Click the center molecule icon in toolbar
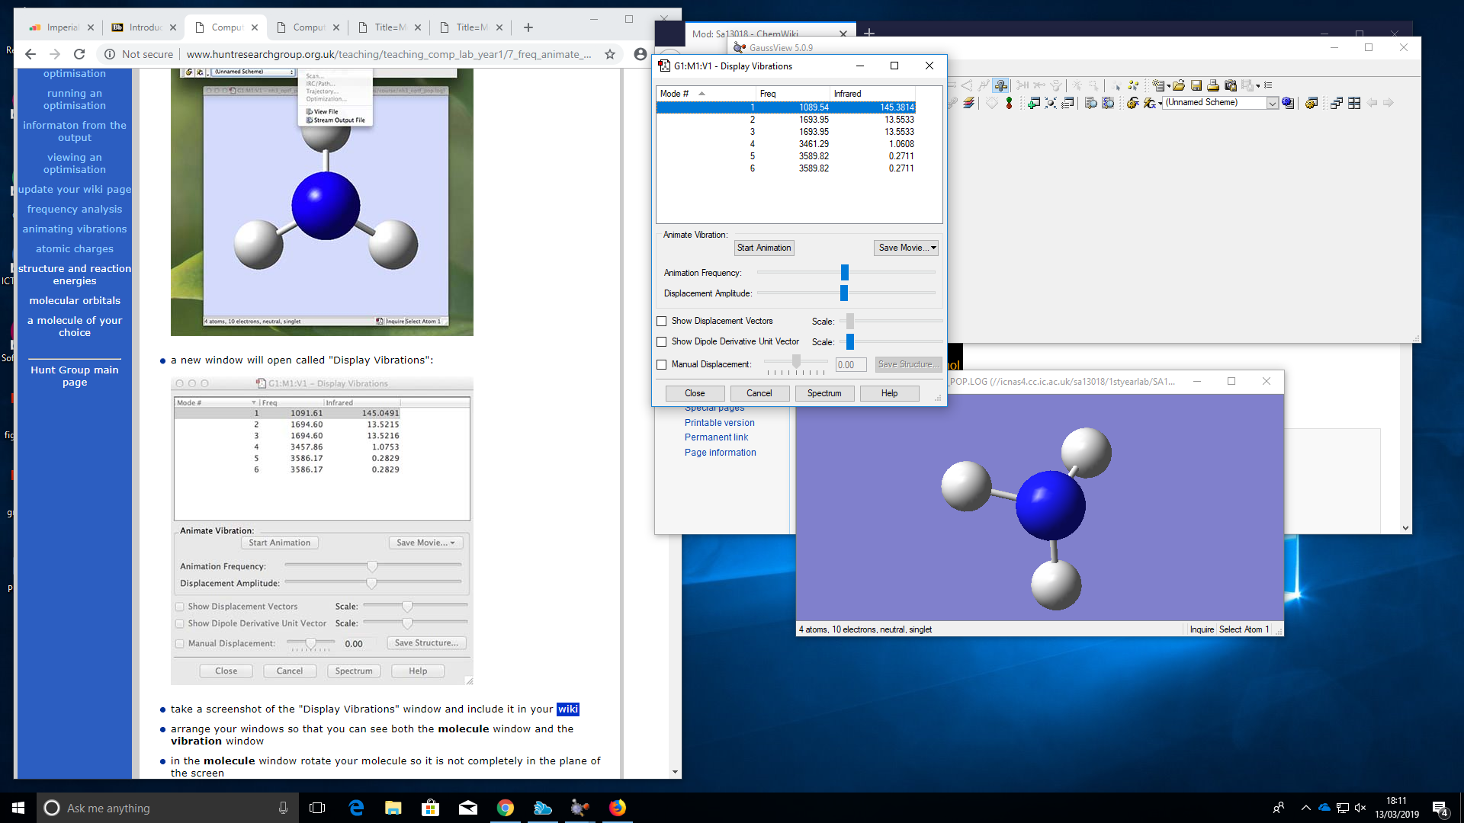Screen dimensions: 1464x823 point(1051,103)
